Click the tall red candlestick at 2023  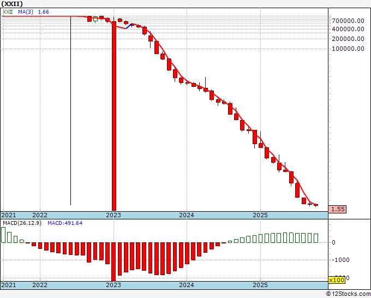point(114,116)
